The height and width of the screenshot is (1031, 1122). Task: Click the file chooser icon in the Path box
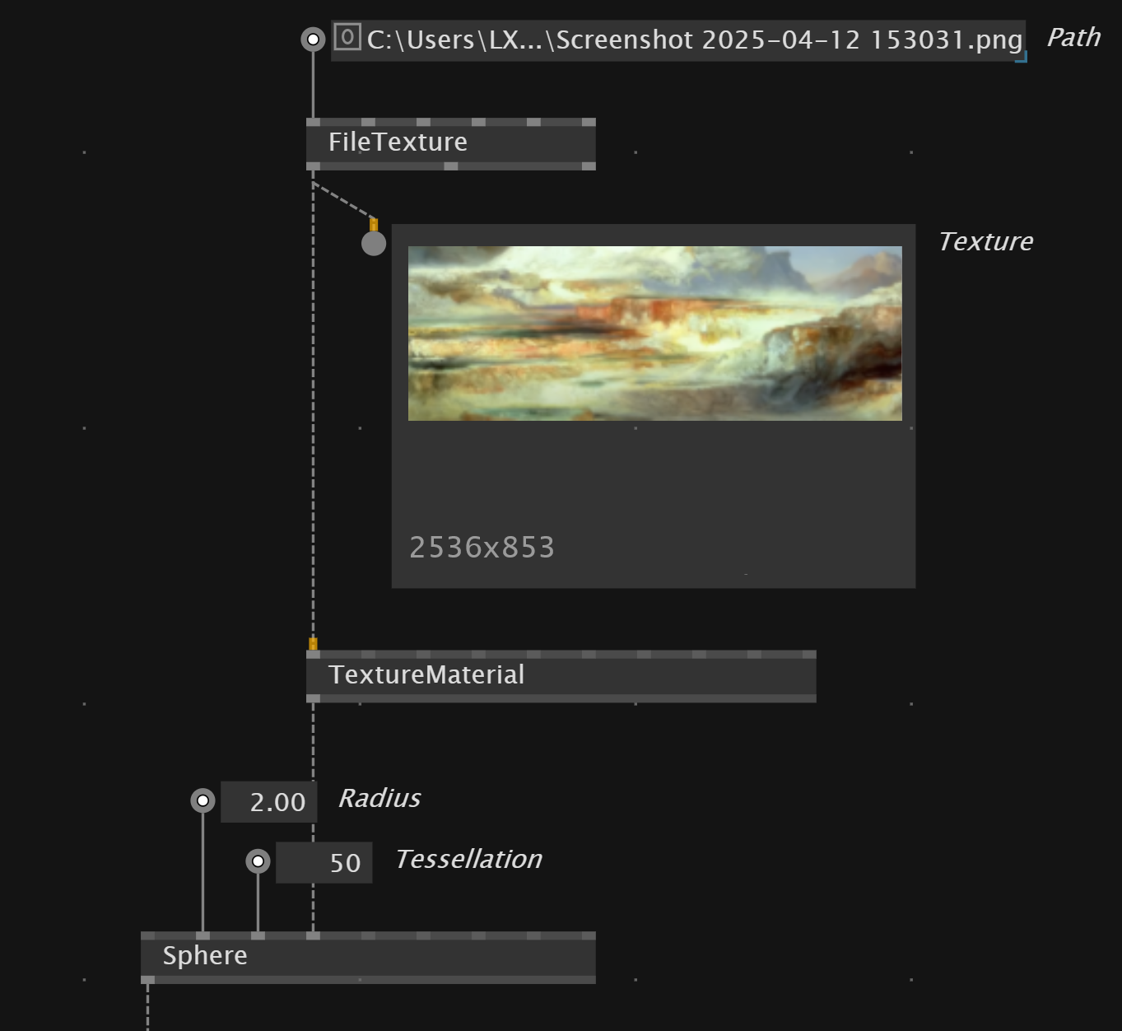[x=347, y=37]
